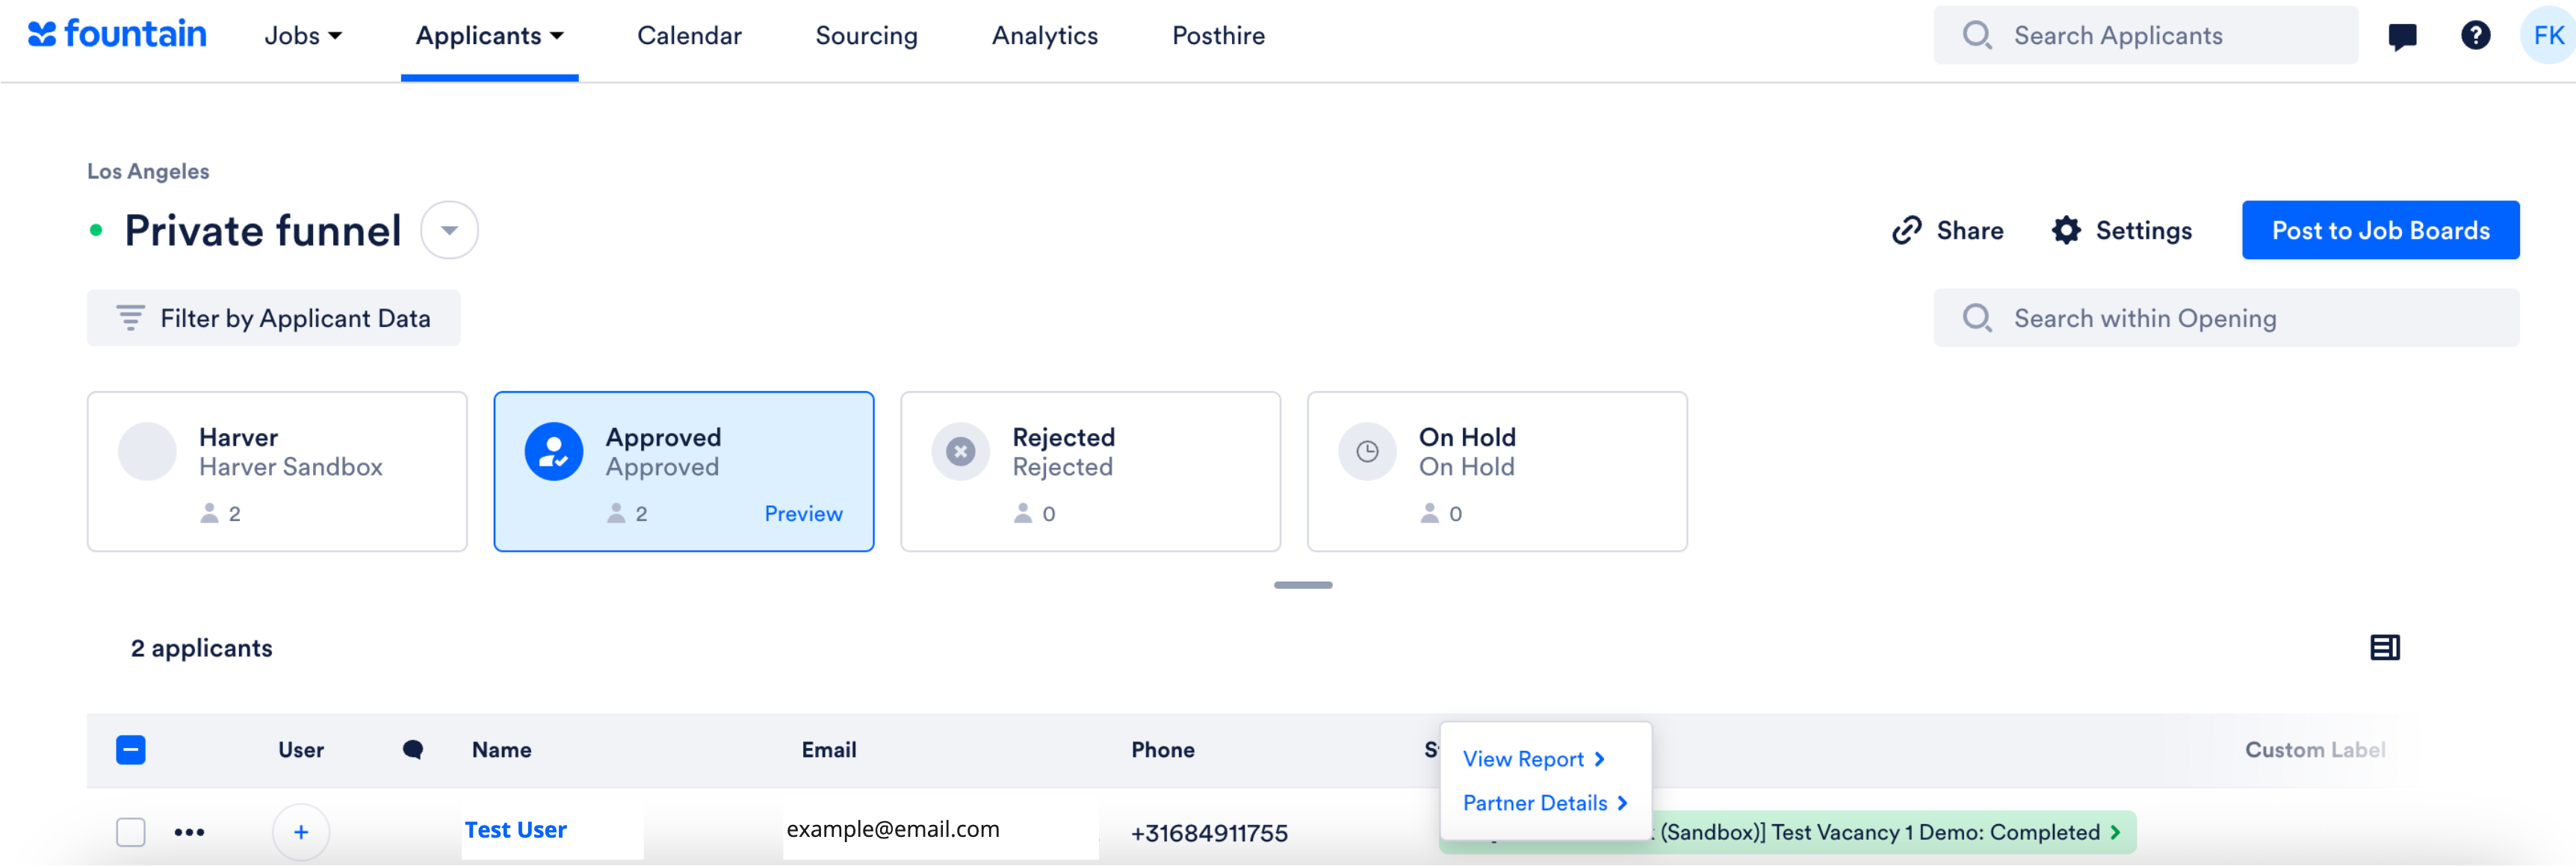
Task: Click the Fountain logo
Action: 117,35
